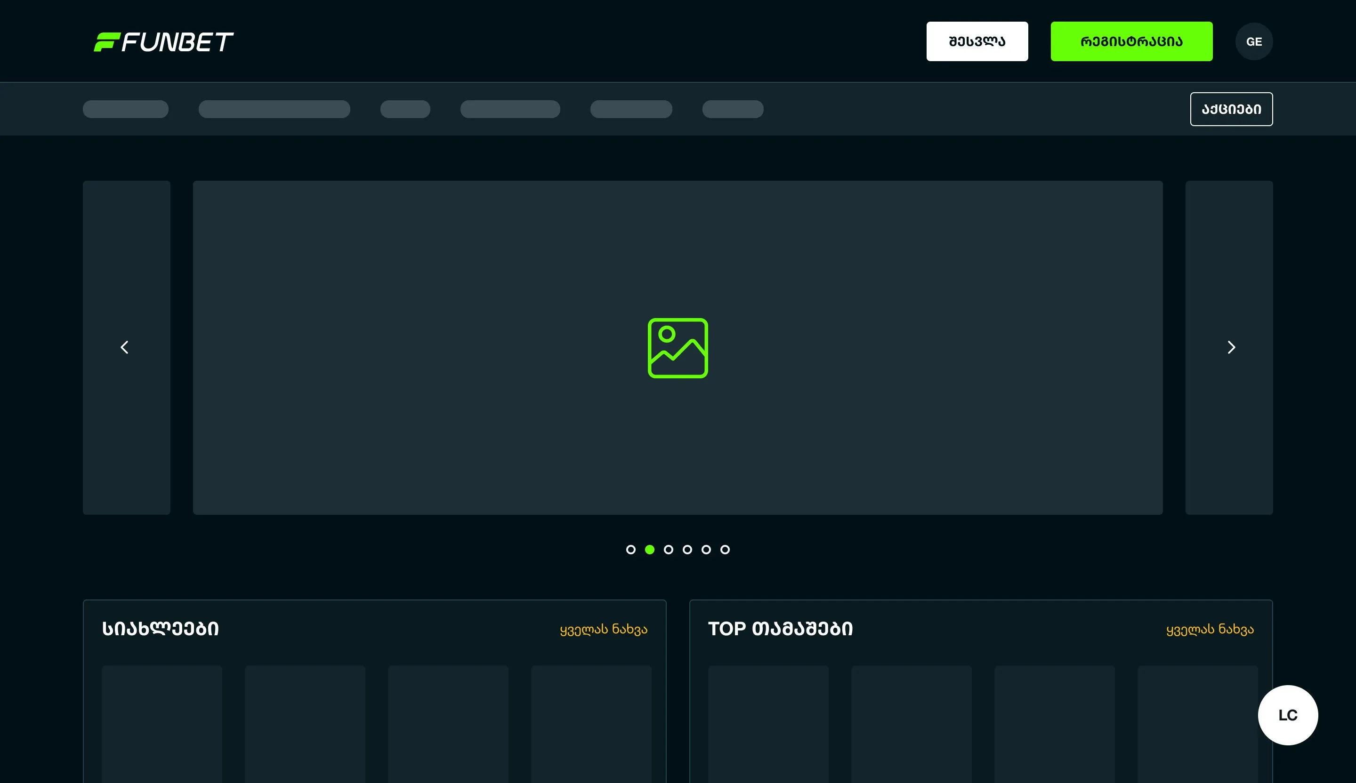The height and width of the screenshot is (783, 1356).
Task: Open the FUNBET logo home link
Action: [x=163, y=42]
